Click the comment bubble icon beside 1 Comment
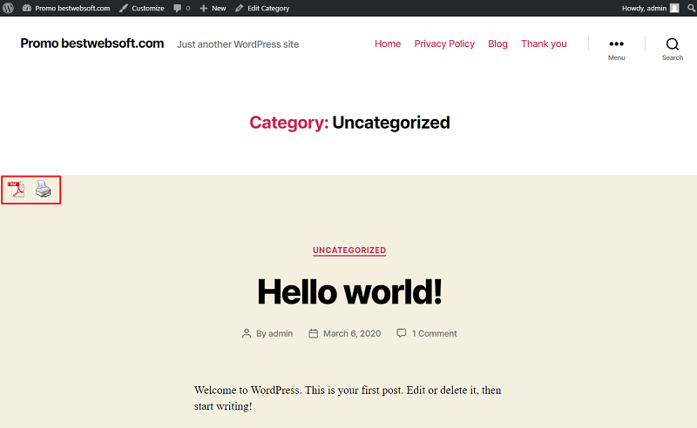Viewport: 697px width, 428px height. pos(402,333)
